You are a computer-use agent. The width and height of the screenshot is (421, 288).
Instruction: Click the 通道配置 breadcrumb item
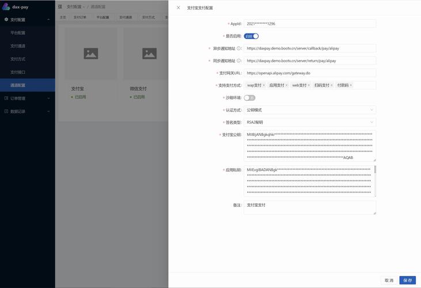(98, 7)
